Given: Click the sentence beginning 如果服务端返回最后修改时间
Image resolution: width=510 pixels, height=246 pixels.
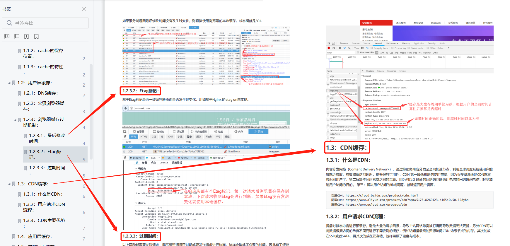Looking at the screenshot, I should (x=192, y=21).
